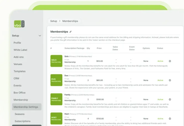
Task: Open the gear settings for Host membership
Action: click(170, 119)
